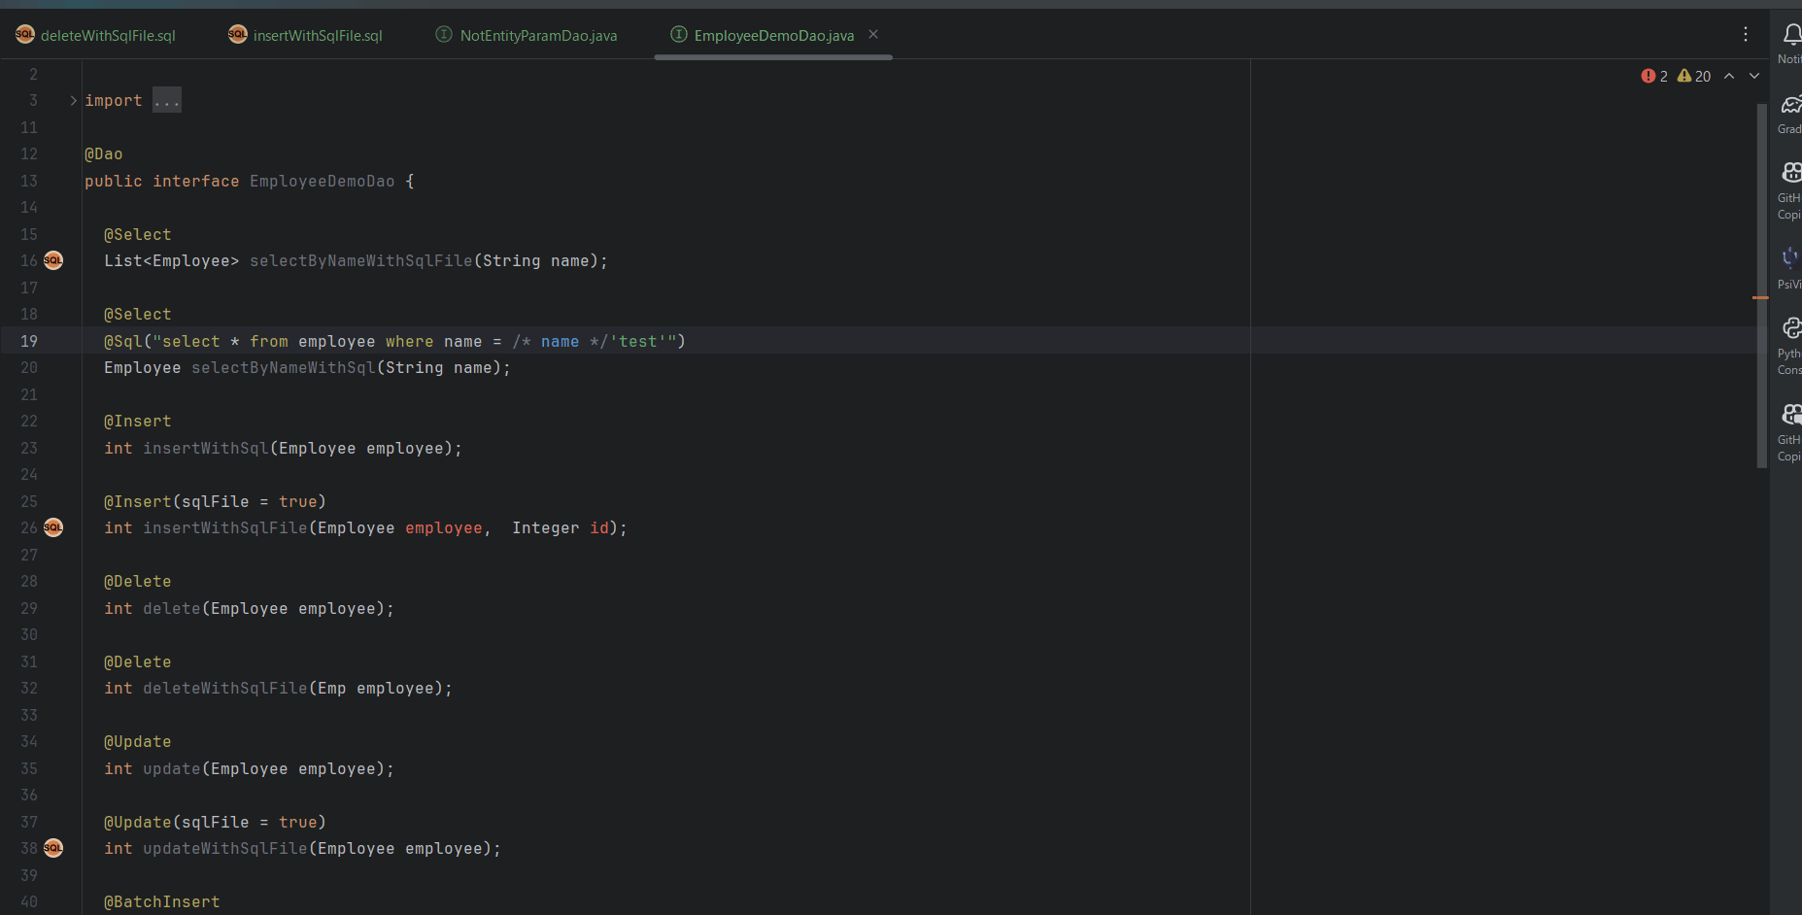
Task: Click the editor vertical scrollbar thumb
Action: coord(1761,285)
